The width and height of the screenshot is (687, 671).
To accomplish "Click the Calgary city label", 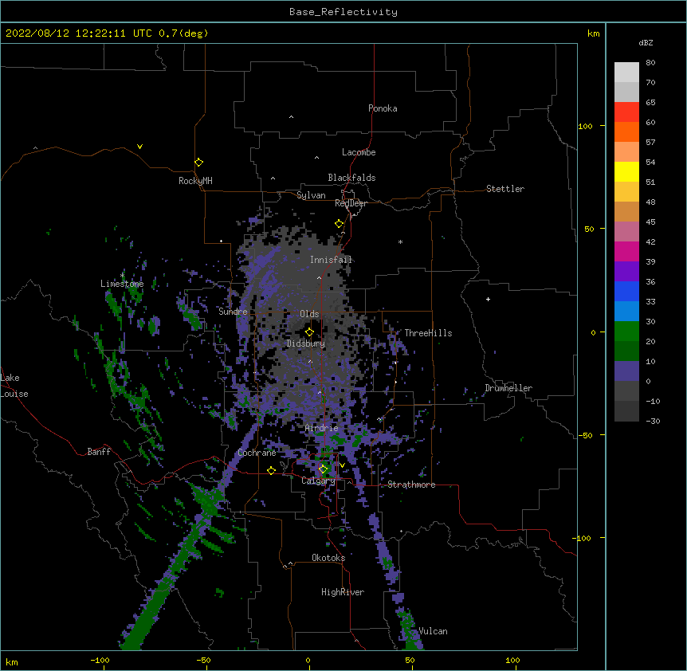I will (x=318, y=481).
